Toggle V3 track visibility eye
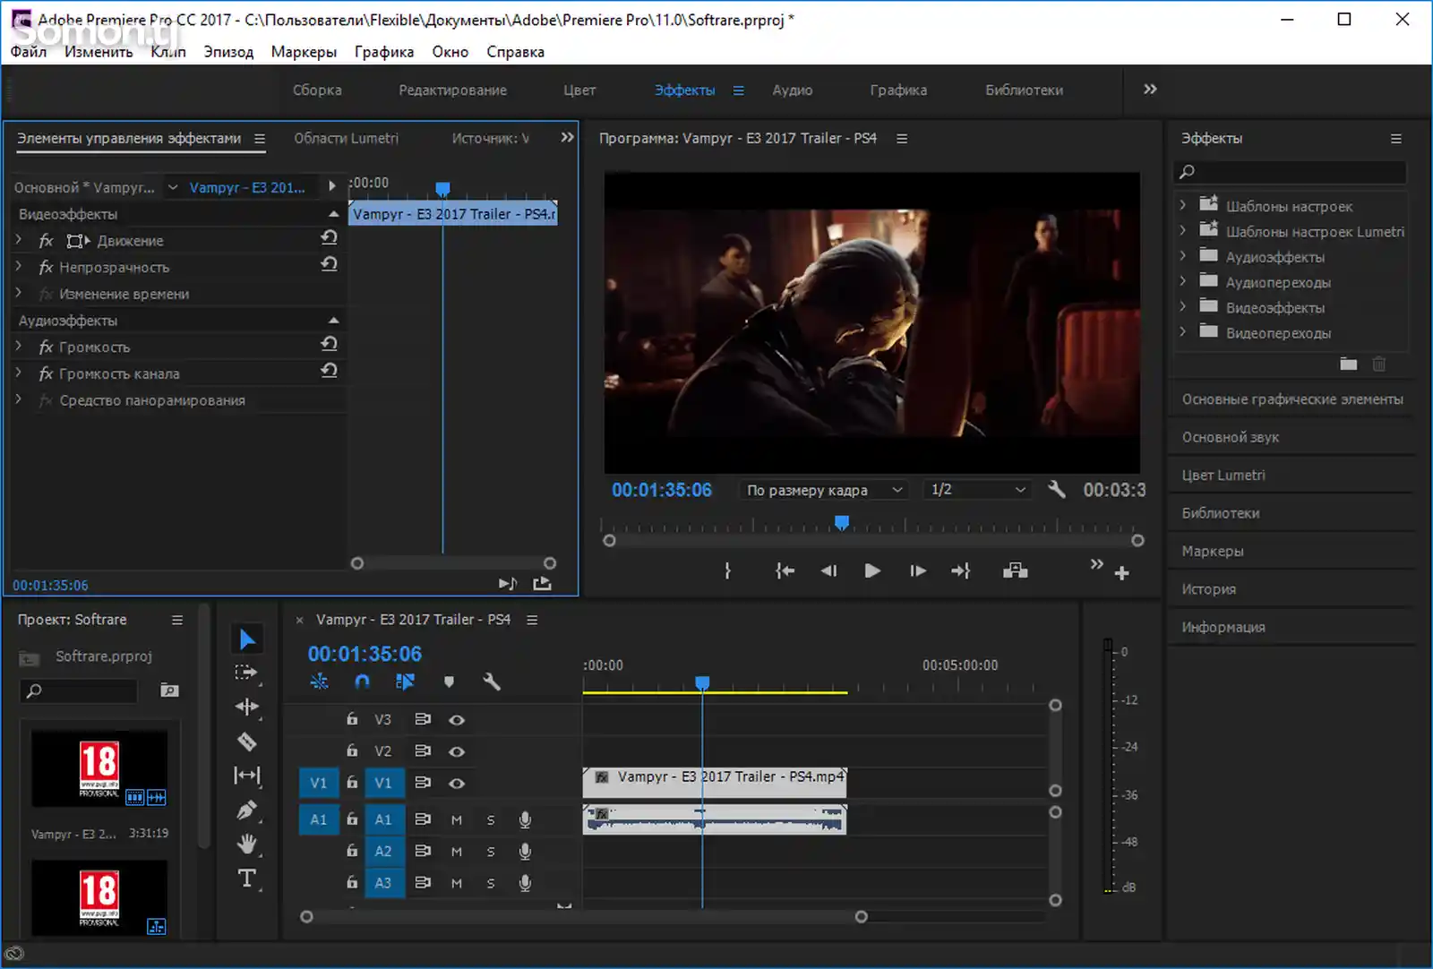The image size is (1433, 969). (457, 719)
